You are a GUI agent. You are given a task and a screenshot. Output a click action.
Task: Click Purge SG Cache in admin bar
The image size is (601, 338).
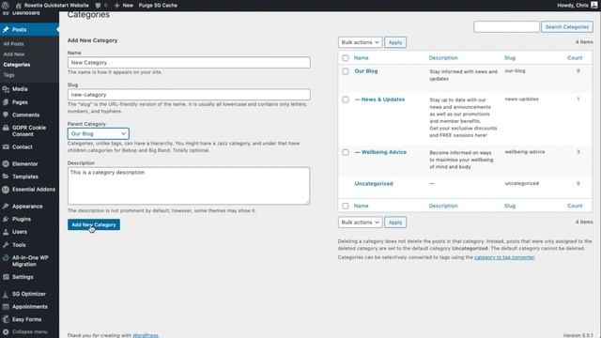pyautogui.click(x=158, y=6)
